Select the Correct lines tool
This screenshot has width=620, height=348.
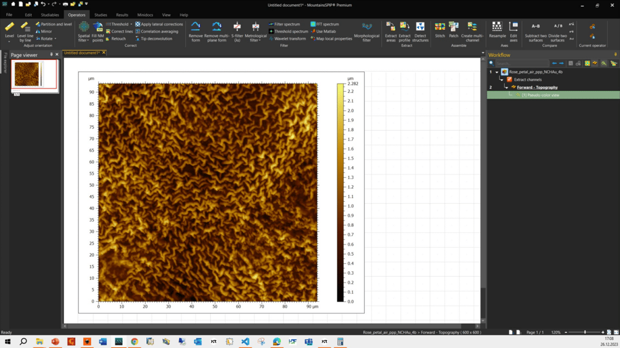click(120, 31)
